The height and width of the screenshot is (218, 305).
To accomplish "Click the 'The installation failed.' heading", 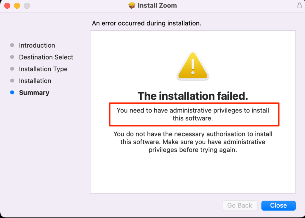I will tap(193, 96).
